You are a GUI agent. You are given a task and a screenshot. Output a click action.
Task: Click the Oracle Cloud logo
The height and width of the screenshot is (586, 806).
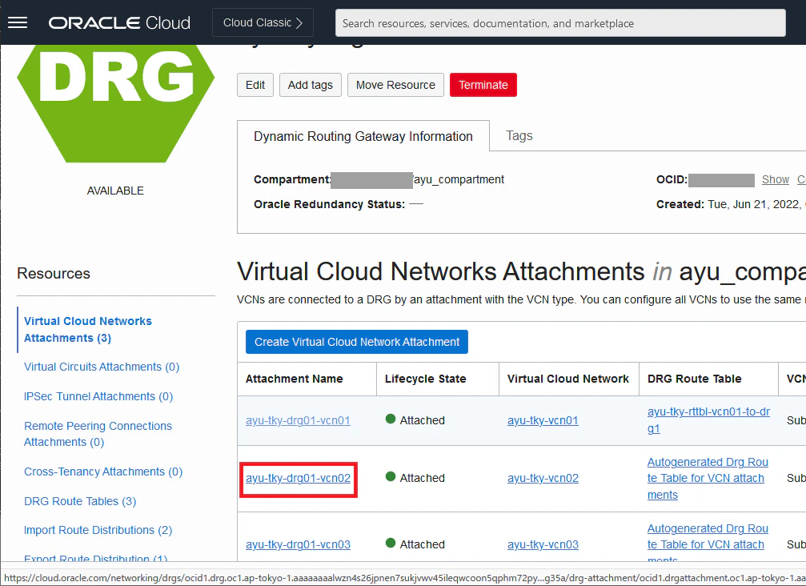[x=119, y=22]
